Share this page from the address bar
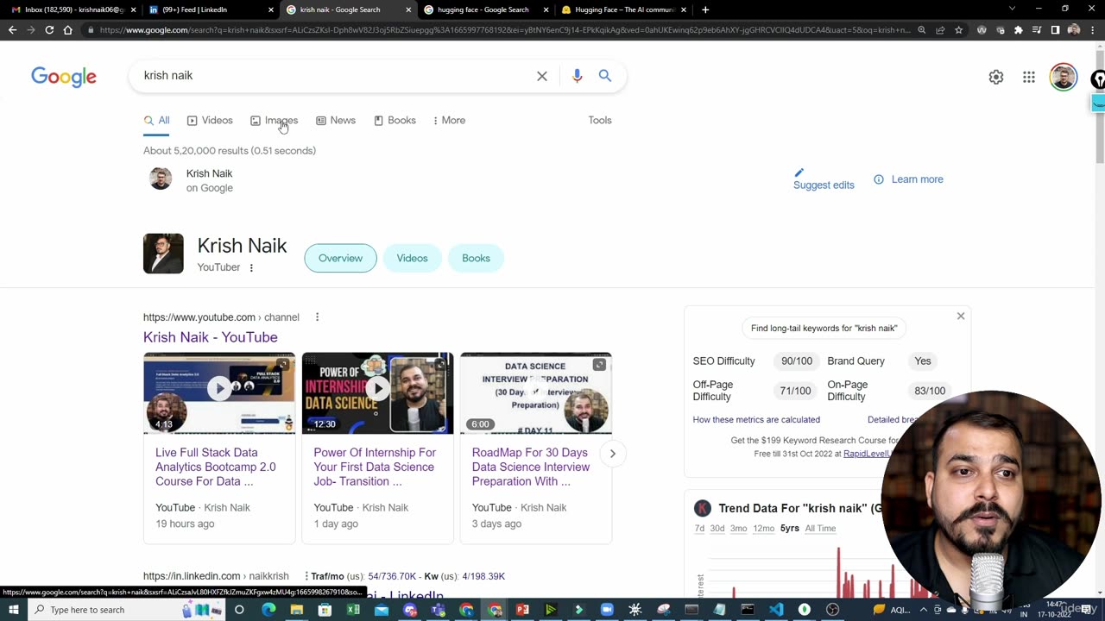Viewport: 1105px width, 621px height. (x=940, y=30)
